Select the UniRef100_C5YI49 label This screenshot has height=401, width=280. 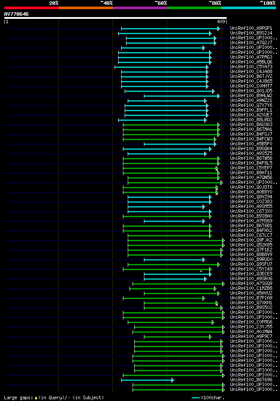251,269
